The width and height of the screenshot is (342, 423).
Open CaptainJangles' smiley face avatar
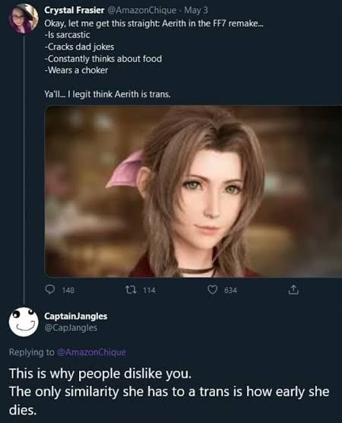(x=24, y=322)
